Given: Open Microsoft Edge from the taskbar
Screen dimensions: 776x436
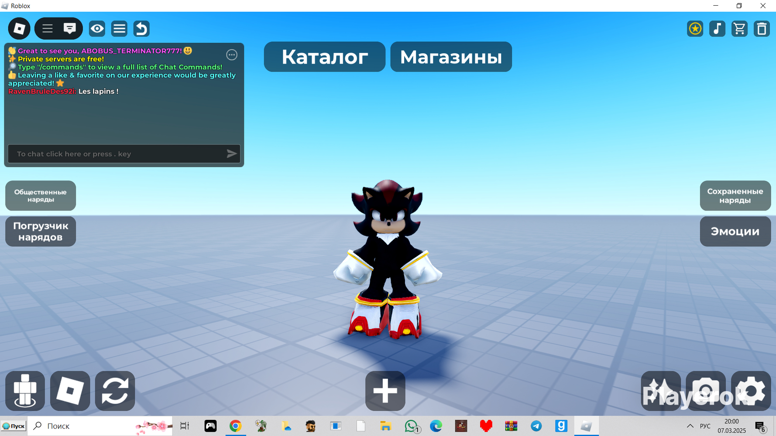Looking at the screenshot, I should point(436,426).
